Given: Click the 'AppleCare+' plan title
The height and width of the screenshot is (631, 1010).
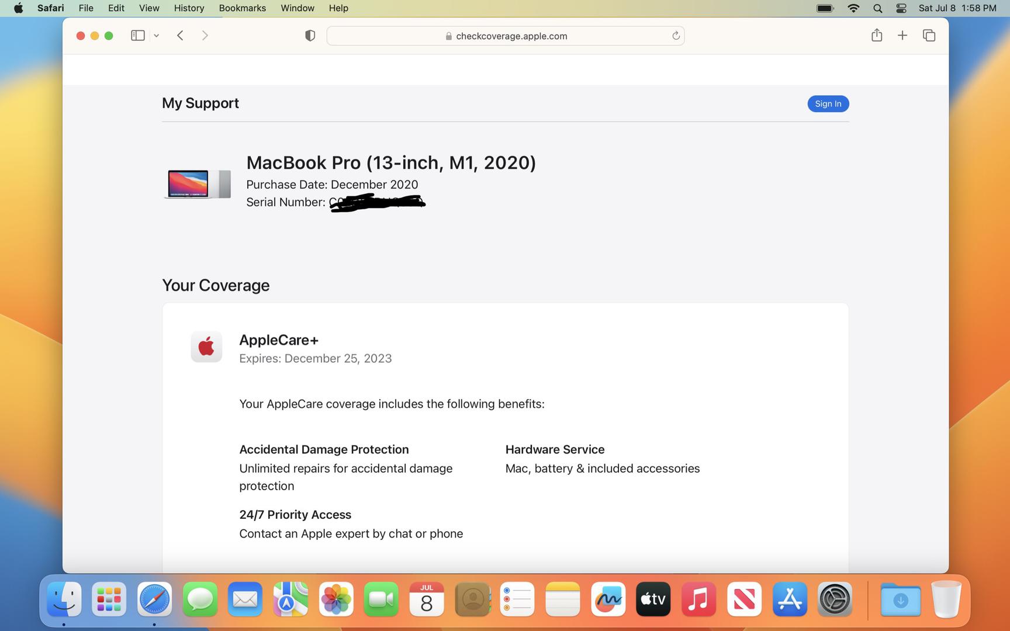Looking at the screenshot, I should tap(279, 340).
